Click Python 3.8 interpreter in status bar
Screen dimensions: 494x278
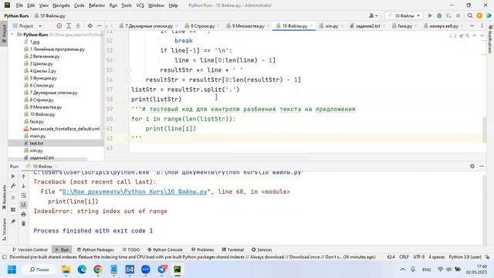coord(465,257)
